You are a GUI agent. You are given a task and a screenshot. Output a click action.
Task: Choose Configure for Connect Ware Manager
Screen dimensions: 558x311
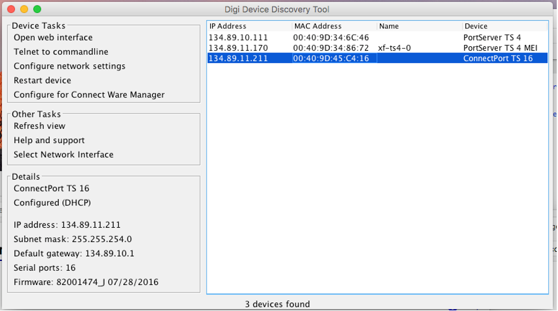pyautogui.click(x=89, y=94)
